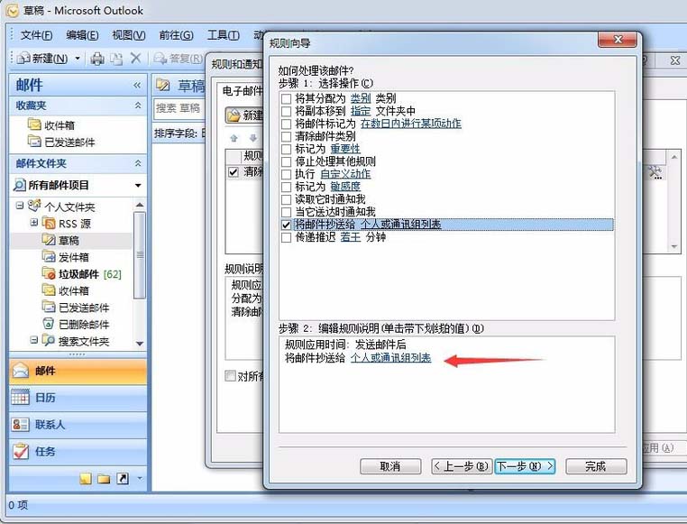
Task: Open the 视图(V) menu
Action: (x=128, y=35)
